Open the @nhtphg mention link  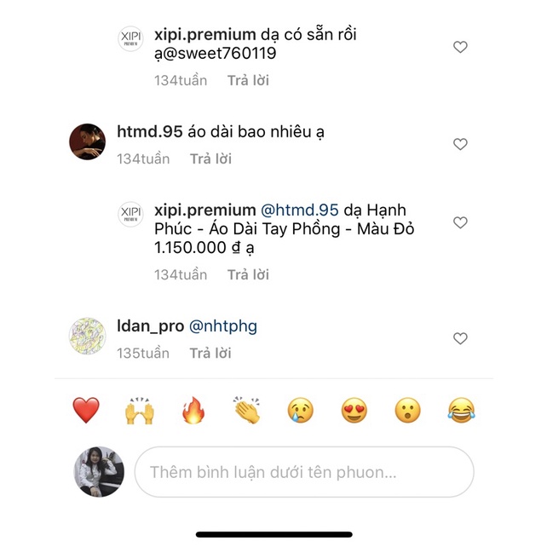222,325
